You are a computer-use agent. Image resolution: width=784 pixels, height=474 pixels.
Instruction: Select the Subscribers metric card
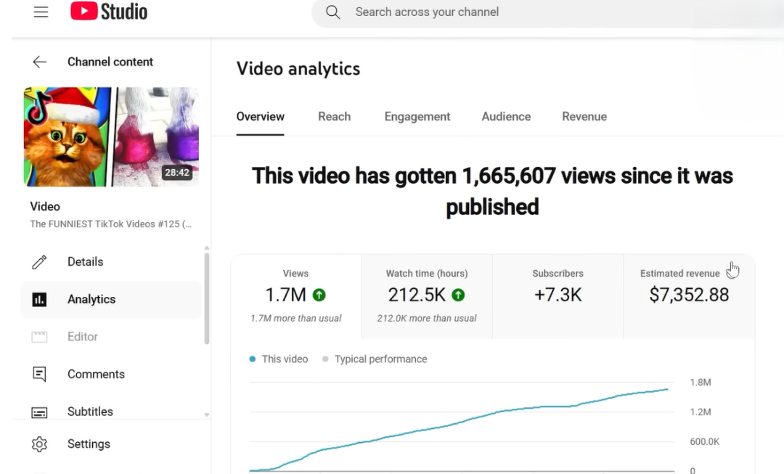(x=558, y=296)
